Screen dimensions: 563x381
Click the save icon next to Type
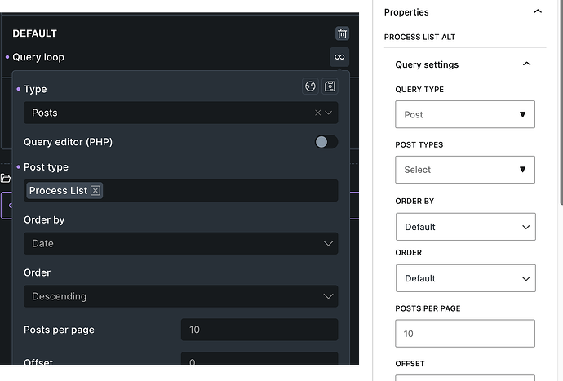[x=330, y=87]
